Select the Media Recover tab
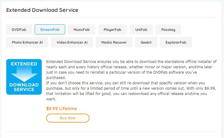The image size is (224, 138). pyautogui.click(x=114, y=42)
